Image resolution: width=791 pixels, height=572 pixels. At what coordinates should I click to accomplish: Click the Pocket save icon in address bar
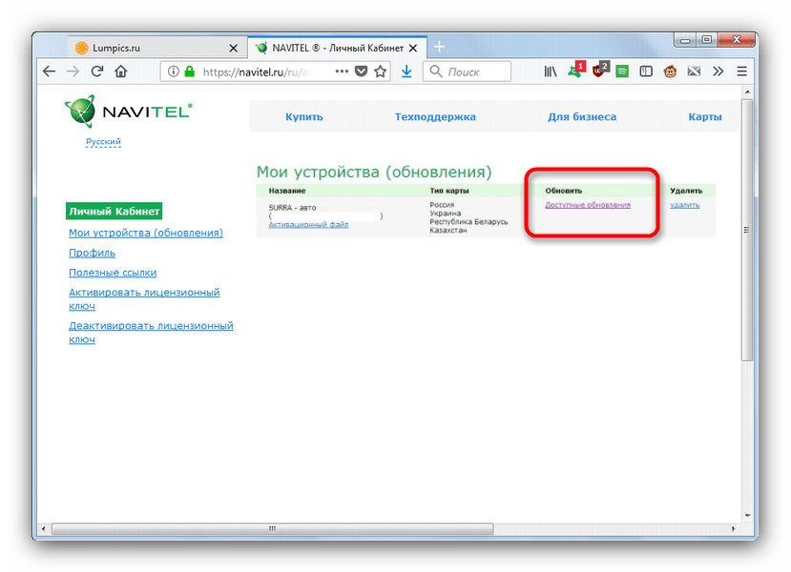pyautogui.click(x=362, y=71)
